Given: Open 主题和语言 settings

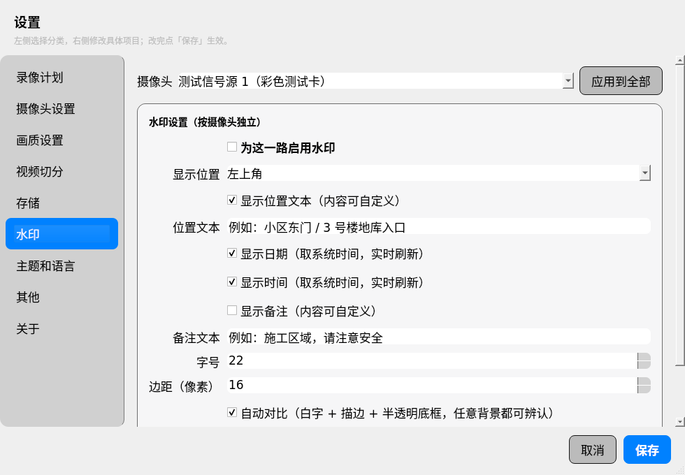Looking at the screenshot, I should [x=62, y=266].
